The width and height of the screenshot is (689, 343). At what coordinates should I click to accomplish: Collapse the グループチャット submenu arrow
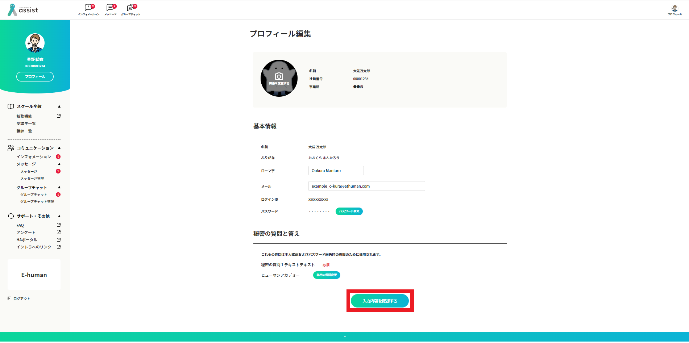(x=59, y=187)
